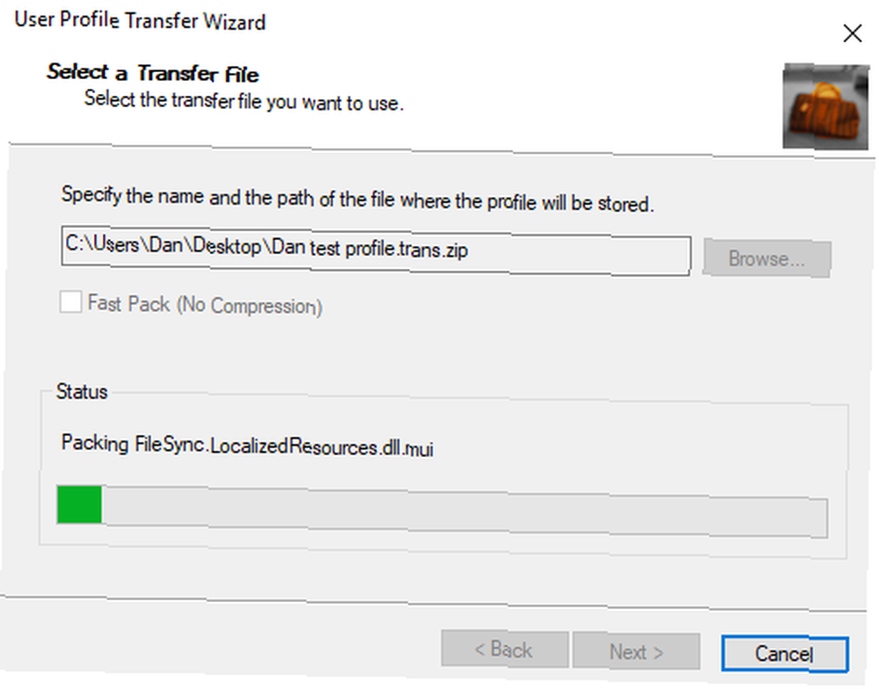This screenshot has height=689, width=879.
Task: Toggle the Fast Pack (No Compression) checkbox
Action: [x=70, y=301]
